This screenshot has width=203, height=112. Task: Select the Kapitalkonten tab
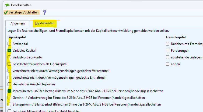pos(44,23)
